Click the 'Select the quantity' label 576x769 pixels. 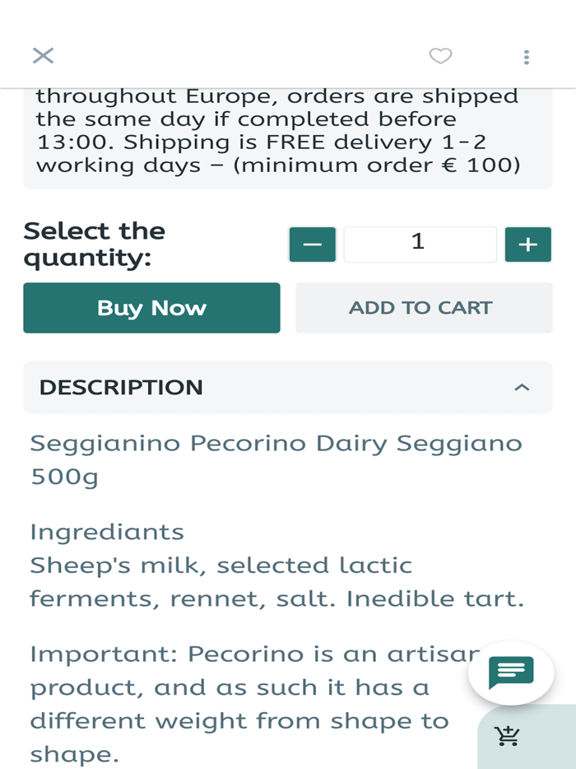(x=95, y=244)
